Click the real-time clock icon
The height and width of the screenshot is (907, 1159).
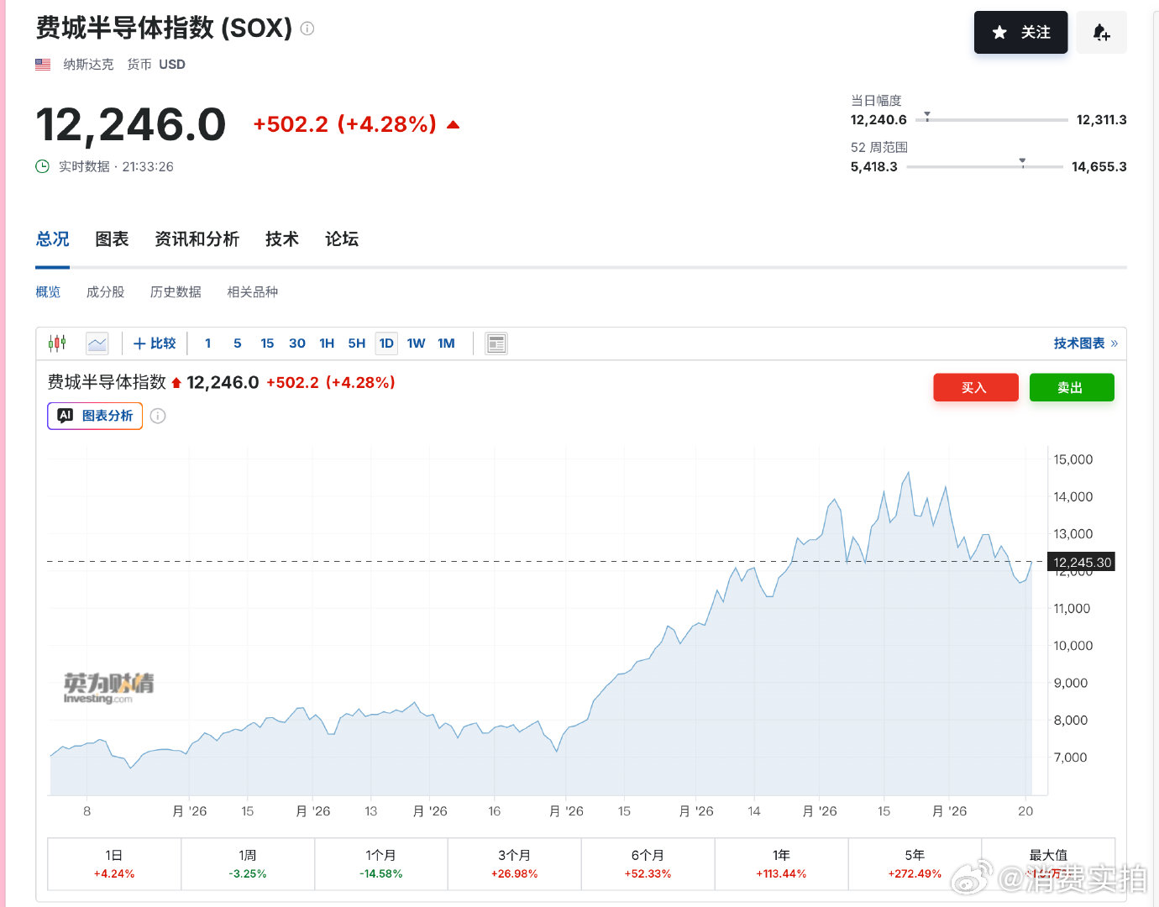coord(42,166)
